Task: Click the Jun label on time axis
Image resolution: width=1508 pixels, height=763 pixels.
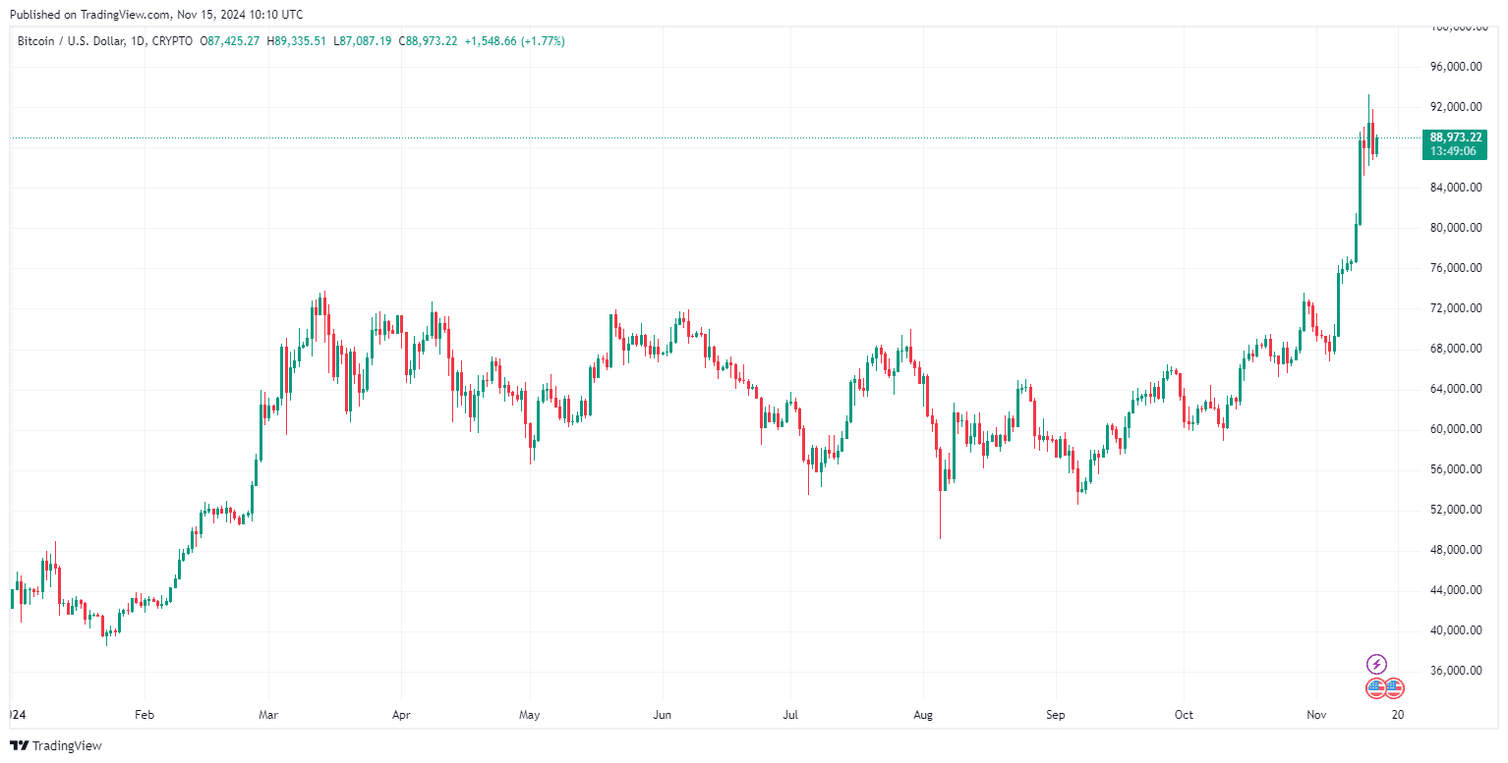Action: [663, 715]
